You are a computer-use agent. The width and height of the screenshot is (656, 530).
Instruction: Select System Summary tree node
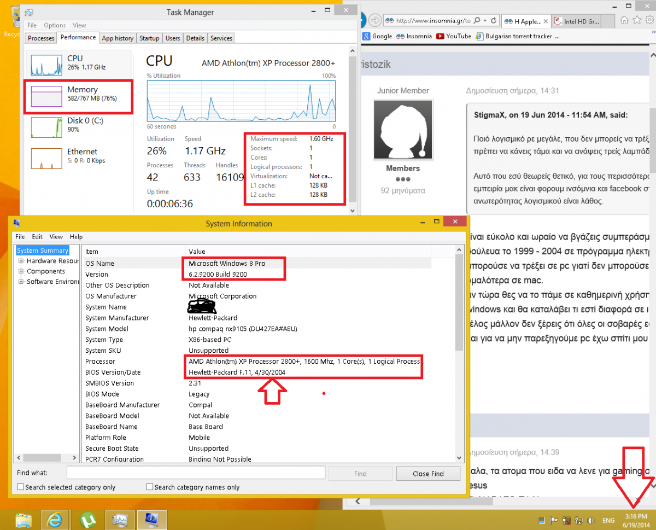point(43,251)
